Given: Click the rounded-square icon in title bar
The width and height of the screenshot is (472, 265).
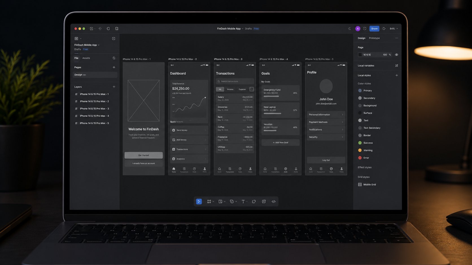Looking at the screenshot, I should pyautogui.click(x=117, y=29).
